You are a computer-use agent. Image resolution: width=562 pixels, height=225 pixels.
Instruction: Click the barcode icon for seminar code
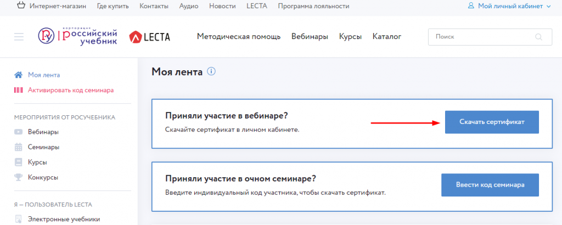pyautogui.click(x=18, y=91)
